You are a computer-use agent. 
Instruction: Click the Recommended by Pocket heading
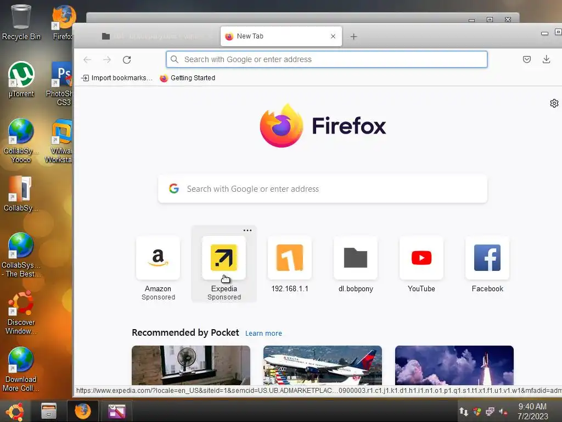click(x=186, y=332)
